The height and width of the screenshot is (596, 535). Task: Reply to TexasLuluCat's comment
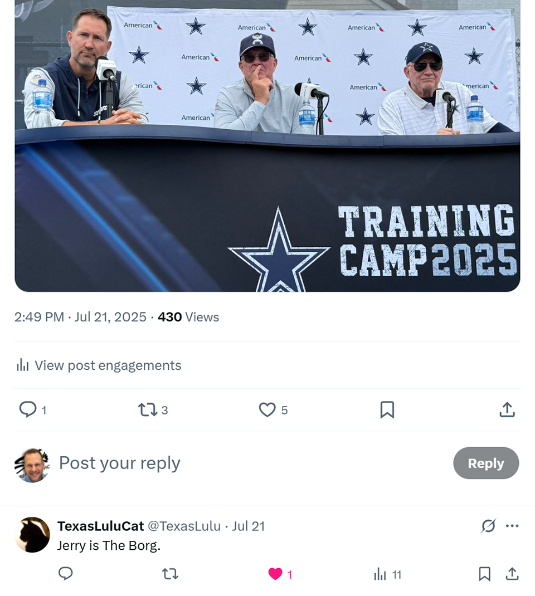pos(66,574)
